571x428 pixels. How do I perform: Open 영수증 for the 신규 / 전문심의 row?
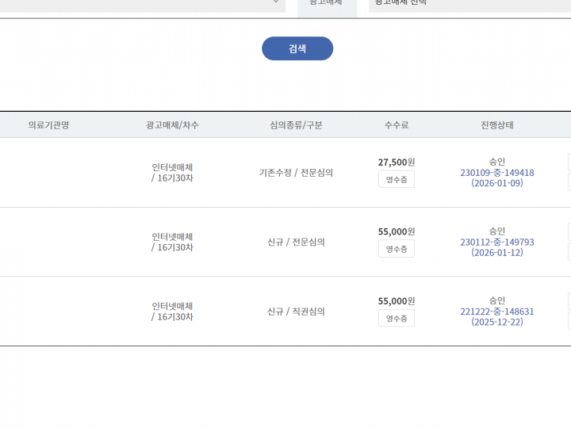[x=396, y=249]
